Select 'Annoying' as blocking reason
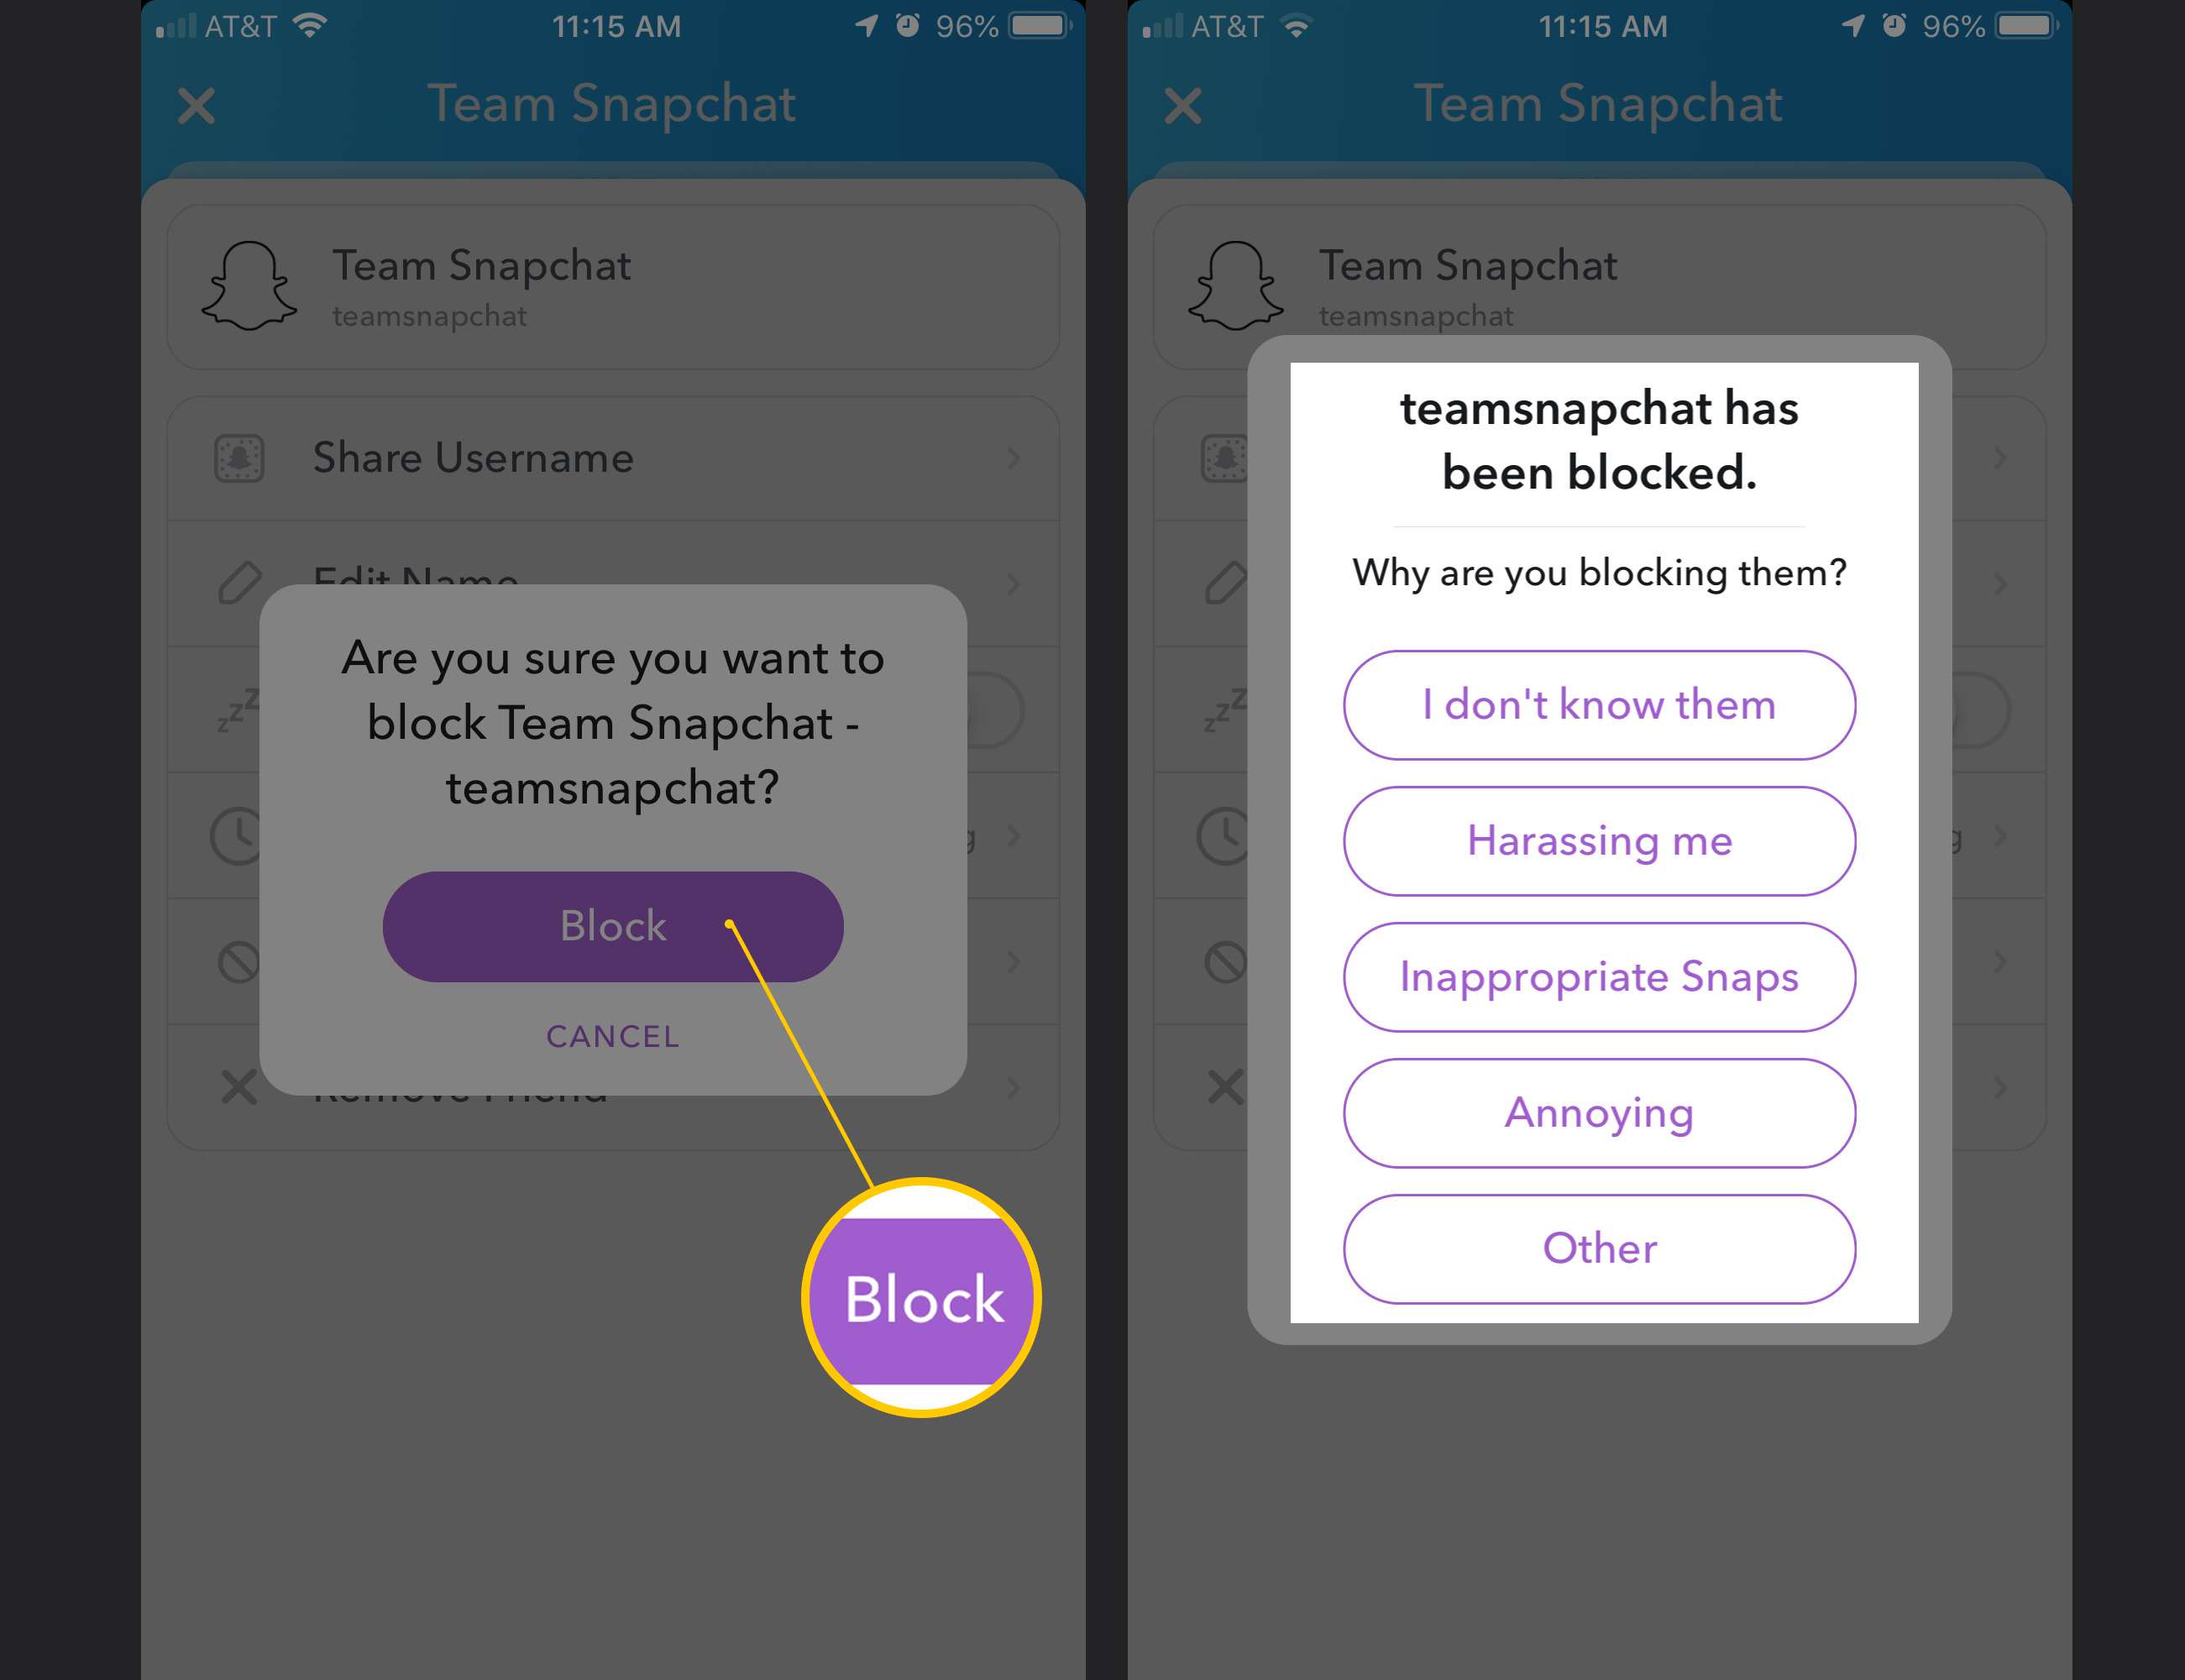 1597,1112
